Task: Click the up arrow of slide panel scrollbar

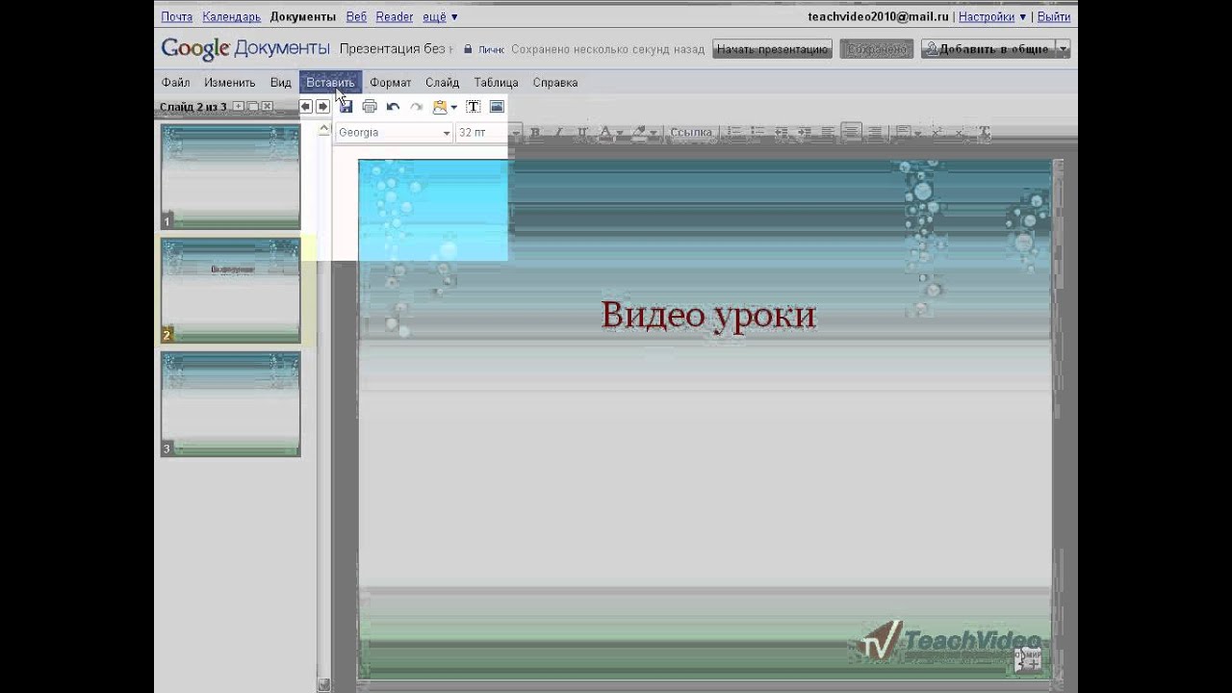Action: click(323, 129)
